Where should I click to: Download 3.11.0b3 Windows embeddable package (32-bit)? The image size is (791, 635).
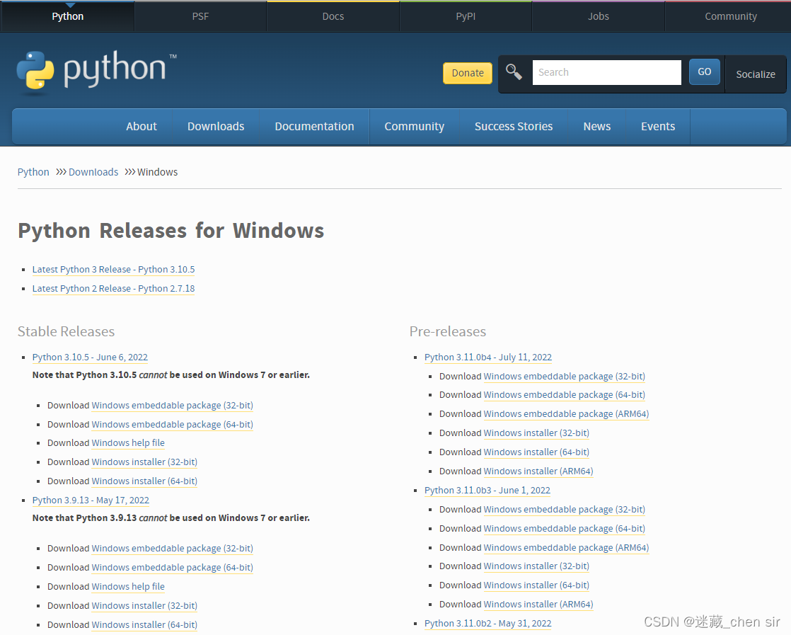[565, 510]
